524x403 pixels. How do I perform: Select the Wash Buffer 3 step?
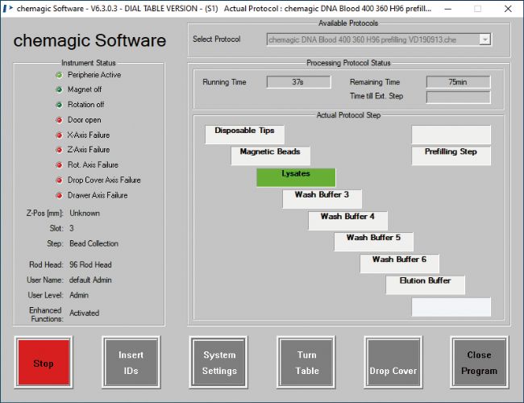322,199
